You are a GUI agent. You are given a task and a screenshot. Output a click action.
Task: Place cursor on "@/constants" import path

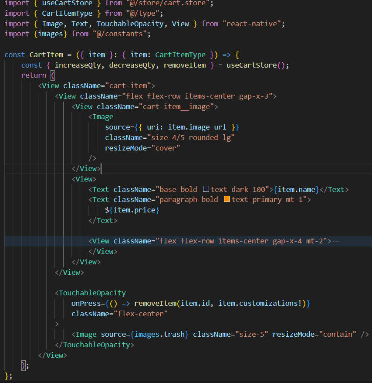[119, 34]
